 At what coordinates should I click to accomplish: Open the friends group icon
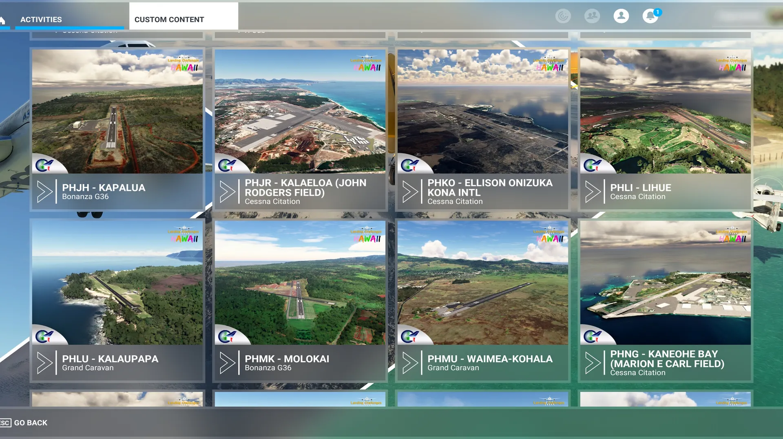pos(592,16)
